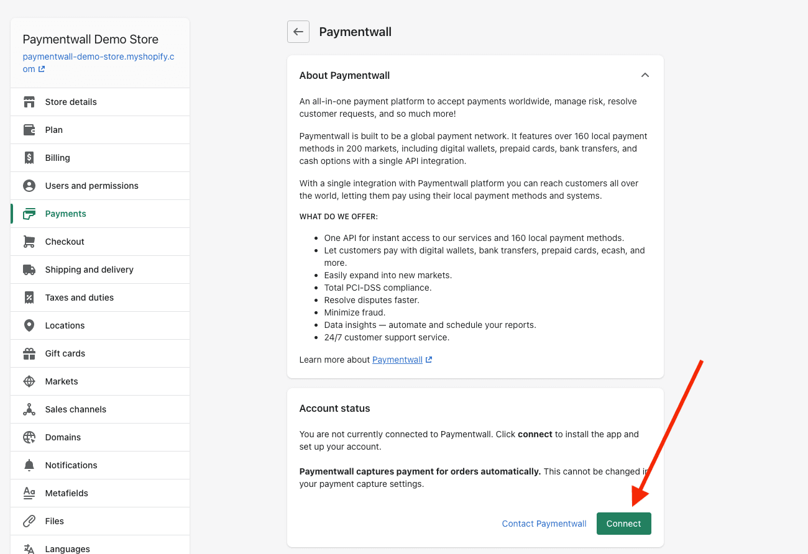Visit the paymentwall-demo-store.myshopify.com store link
Viewport: 808px width, 554px height.
pos(98,63)
